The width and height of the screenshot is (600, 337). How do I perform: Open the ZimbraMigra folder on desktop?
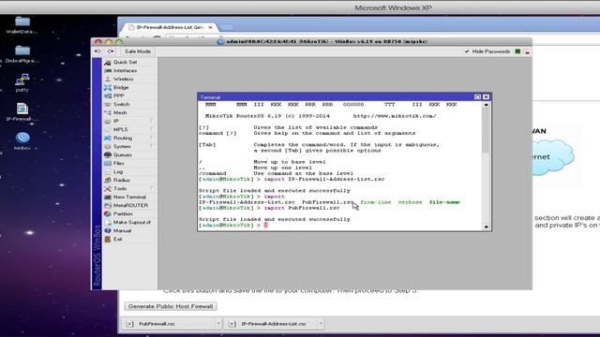(x=22, y=54)
